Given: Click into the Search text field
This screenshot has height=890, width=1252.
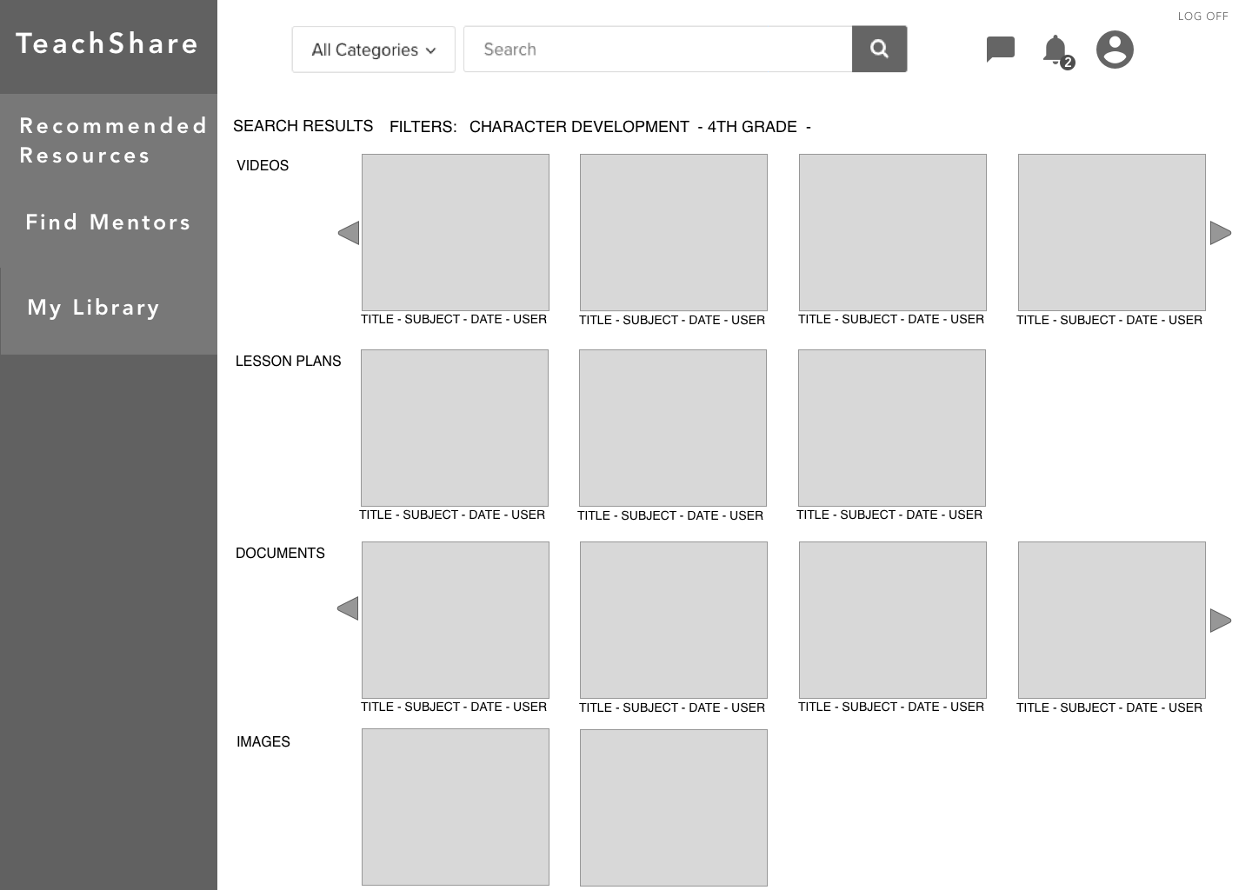Looking at the screenshot, I should (657, 50).
